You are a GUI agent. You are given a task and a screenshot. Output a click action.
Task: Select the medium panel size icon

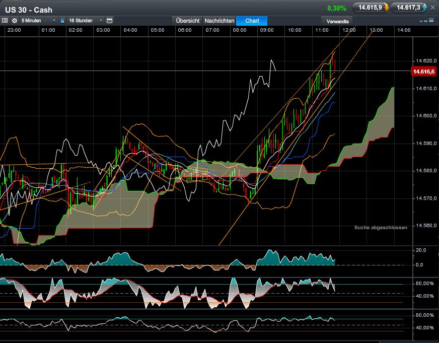tap(426, 21)
